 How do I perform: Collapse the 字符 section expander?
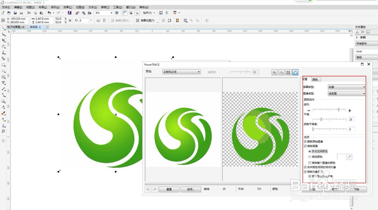(357, 37)
